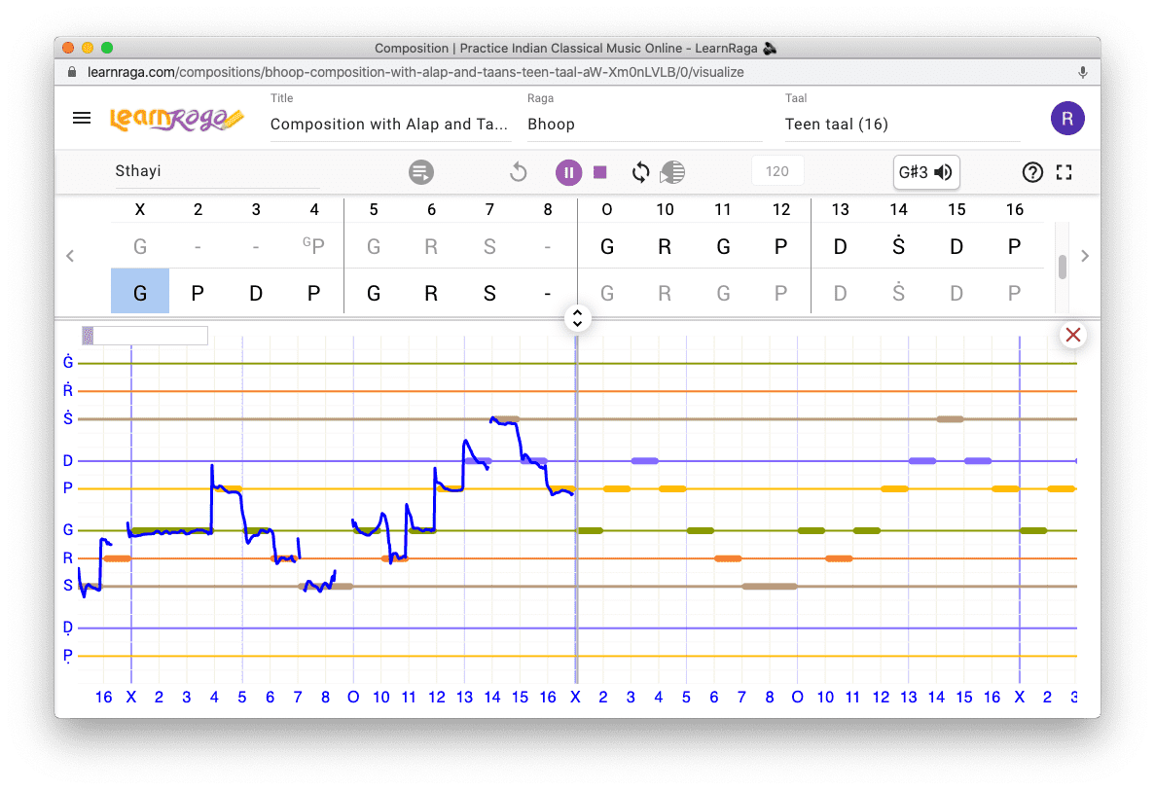The width and height of the screenshot is (1155, 790).
Task: Click the LearnRaga logo
Action: [178, 118]
